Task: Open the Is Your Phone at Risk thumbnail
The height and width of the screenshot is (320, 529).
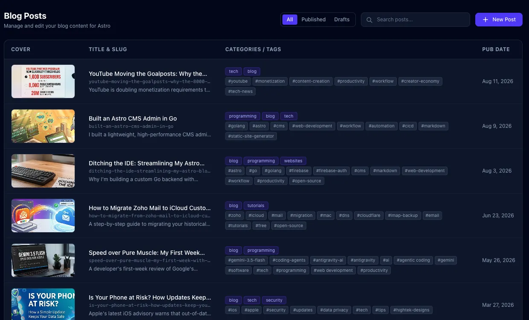Action: (43, 304)
